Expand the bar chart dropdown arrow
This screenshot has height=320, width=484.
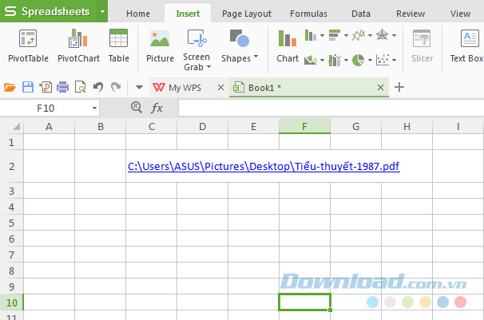click(347, 35)
